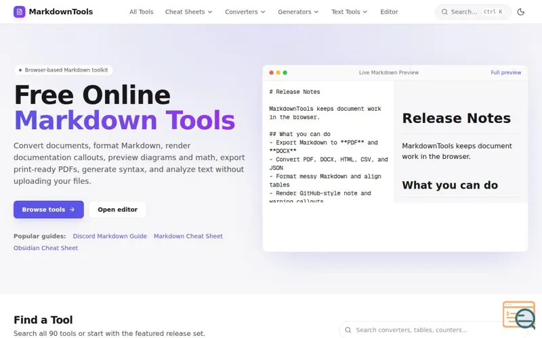
Task: Click the 'Markdown Tools' gradient headline
Action: [x=125, y=120]
